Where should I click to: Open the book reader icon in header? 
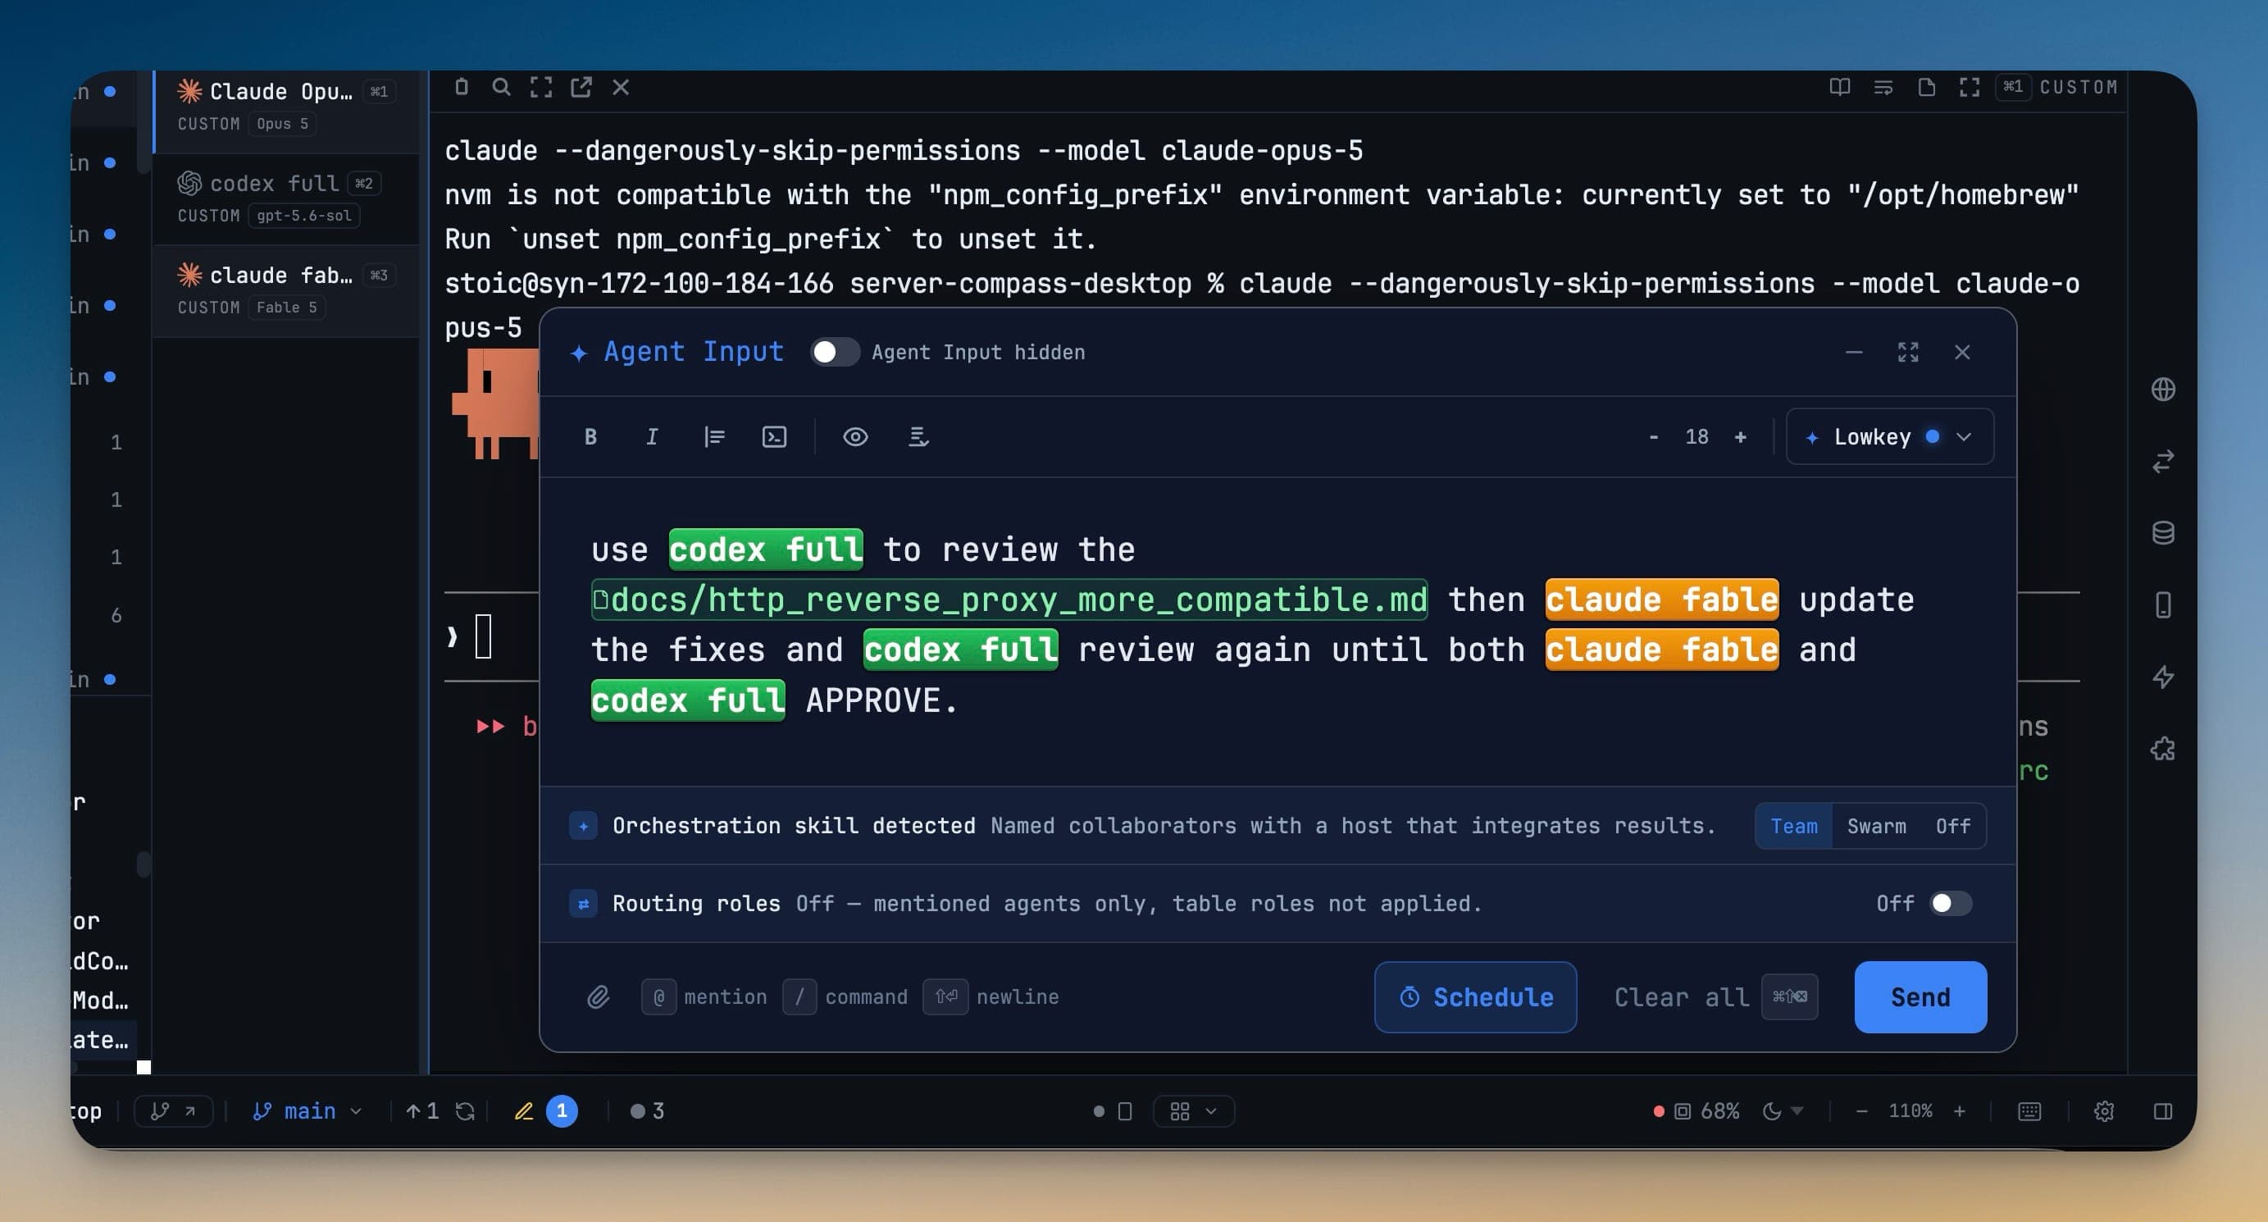[1839, 86]
